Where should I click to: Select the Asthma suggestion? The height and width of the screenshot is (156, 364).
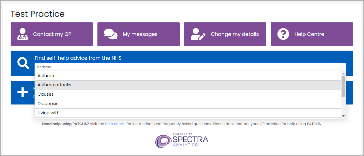(188, 76)
